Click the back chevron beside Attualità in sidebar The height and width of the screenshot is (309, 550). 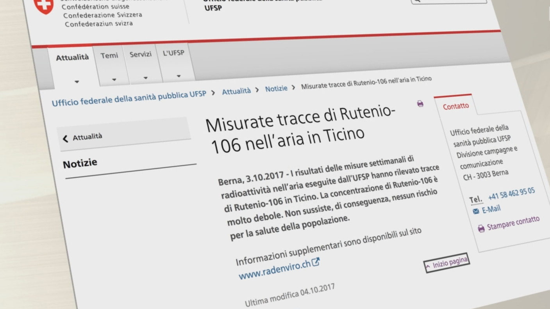pyautogui.click(x=65, y=139)
